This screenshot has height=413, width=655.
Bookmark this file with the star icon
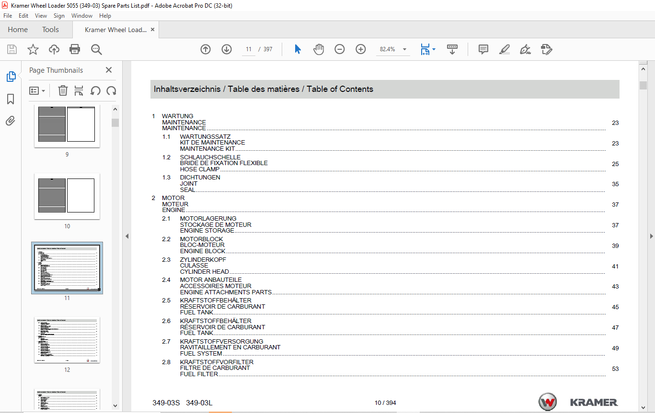pos(33,49)
